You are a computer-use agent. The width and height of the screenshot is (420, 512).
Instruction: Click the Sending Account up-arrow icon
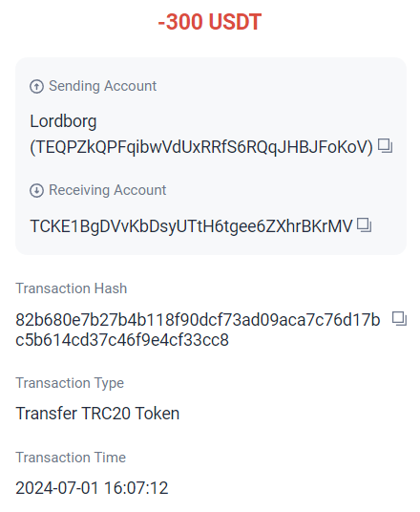point(36,87)
